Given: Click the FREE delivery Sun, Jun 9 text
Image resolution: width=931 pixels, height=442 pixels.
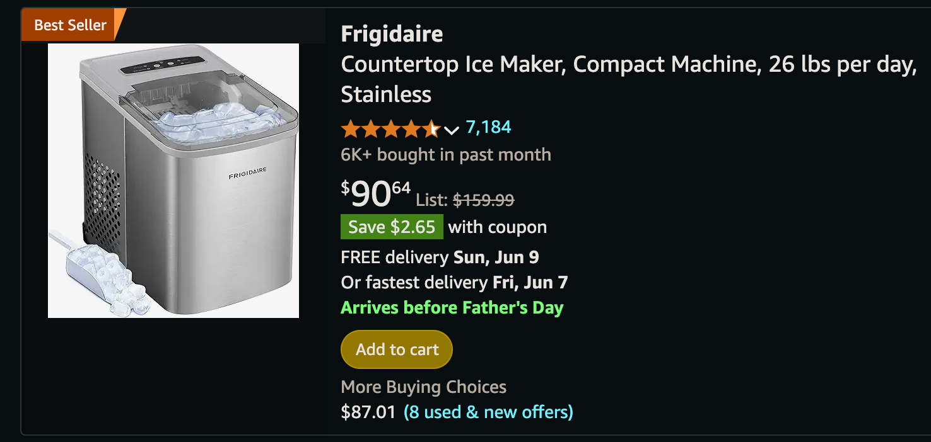Looking at the screenshot, I should point(440,257).
